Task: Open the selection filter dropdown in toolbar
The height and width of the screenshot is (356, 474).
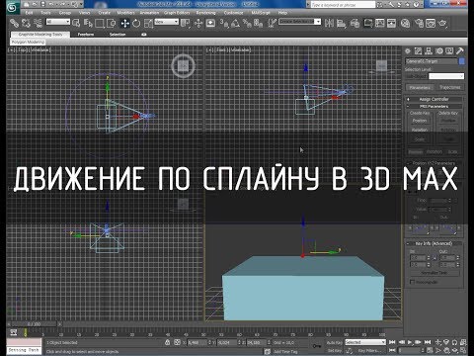Action: 58,22
